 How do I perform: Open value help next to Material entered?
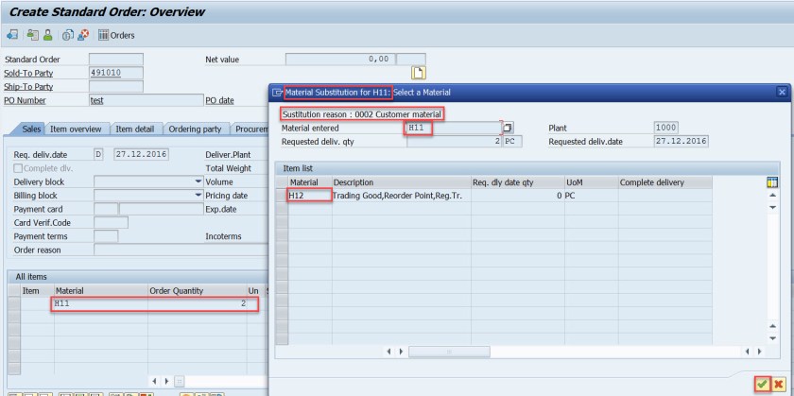(509, 128)
